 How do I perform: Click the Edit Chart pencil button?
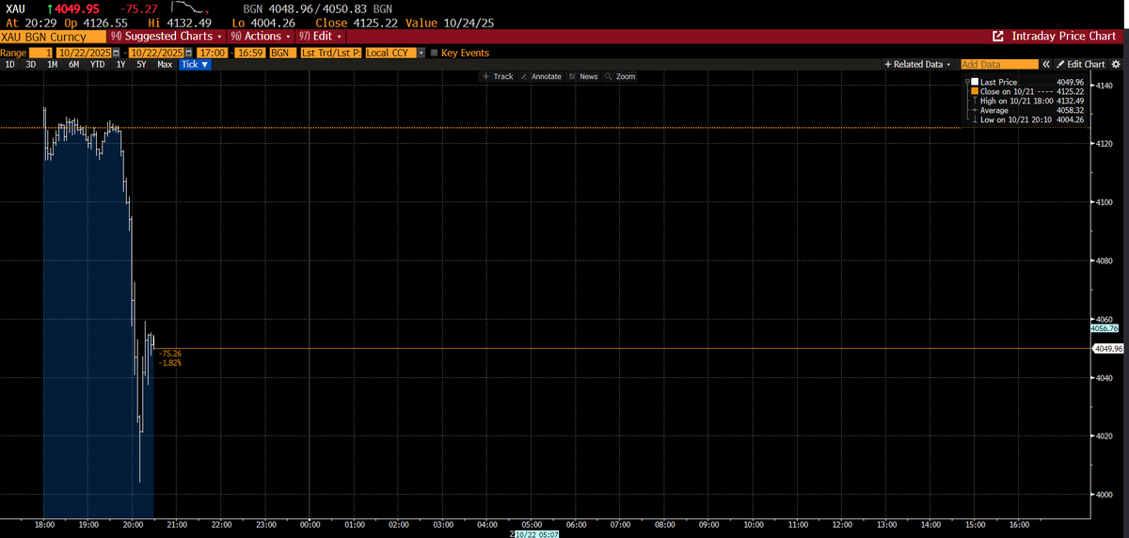click(1081, 64)
